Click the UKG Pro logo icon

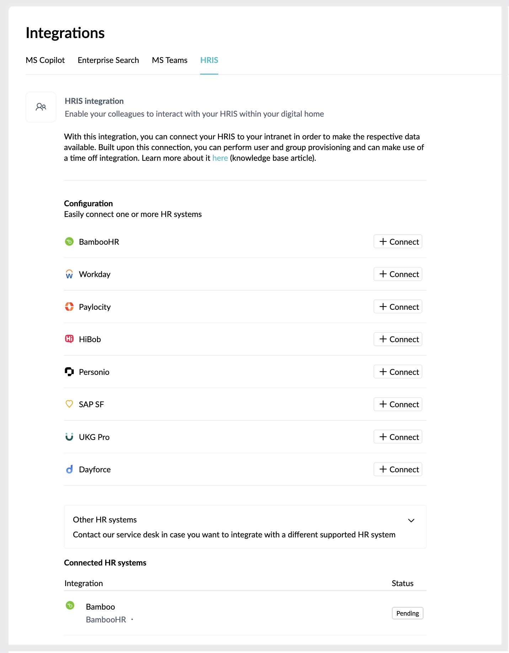click(69, 437)
